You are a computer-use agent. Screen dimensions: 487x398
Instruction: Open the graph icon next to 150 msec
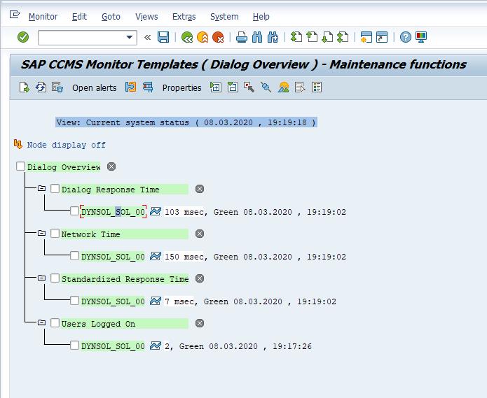tap(156, 256)
